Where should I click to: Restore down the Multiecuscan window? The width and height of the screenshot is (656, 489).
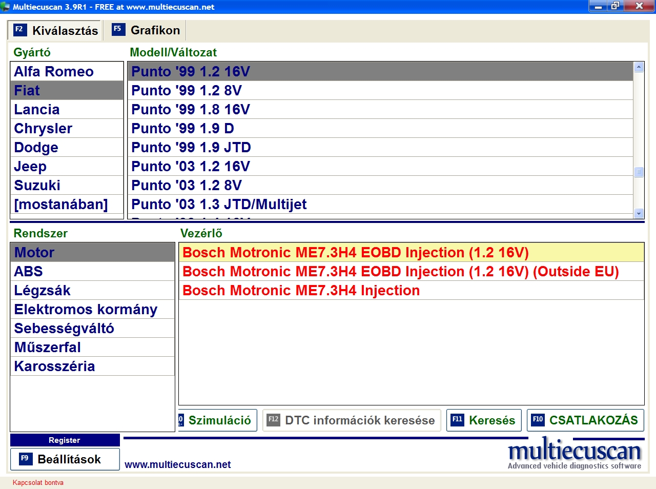click(614, 6)
